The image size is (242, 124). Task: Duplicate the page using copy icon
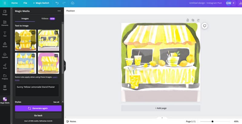(x=193, y=20)
